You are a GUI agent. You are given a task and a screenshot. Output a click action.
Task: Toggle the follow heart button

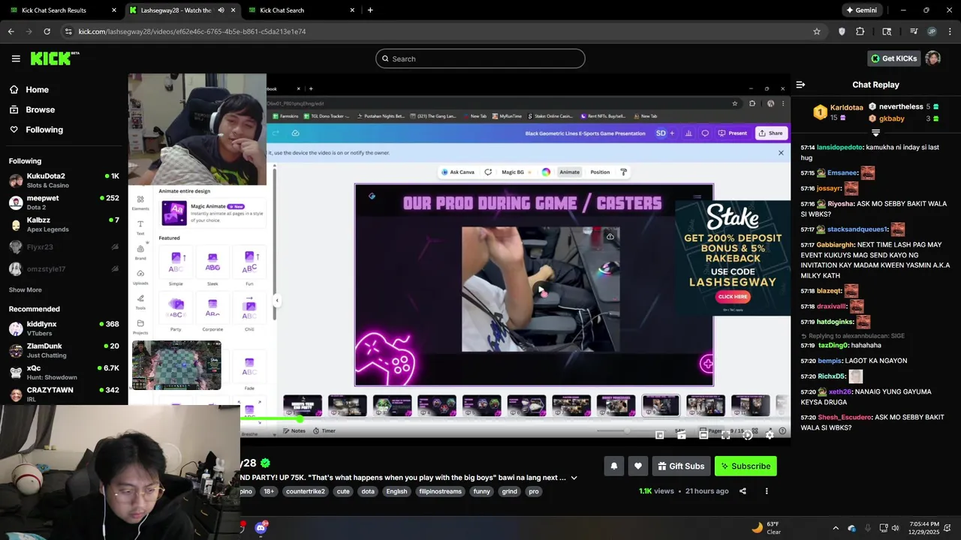637,466
